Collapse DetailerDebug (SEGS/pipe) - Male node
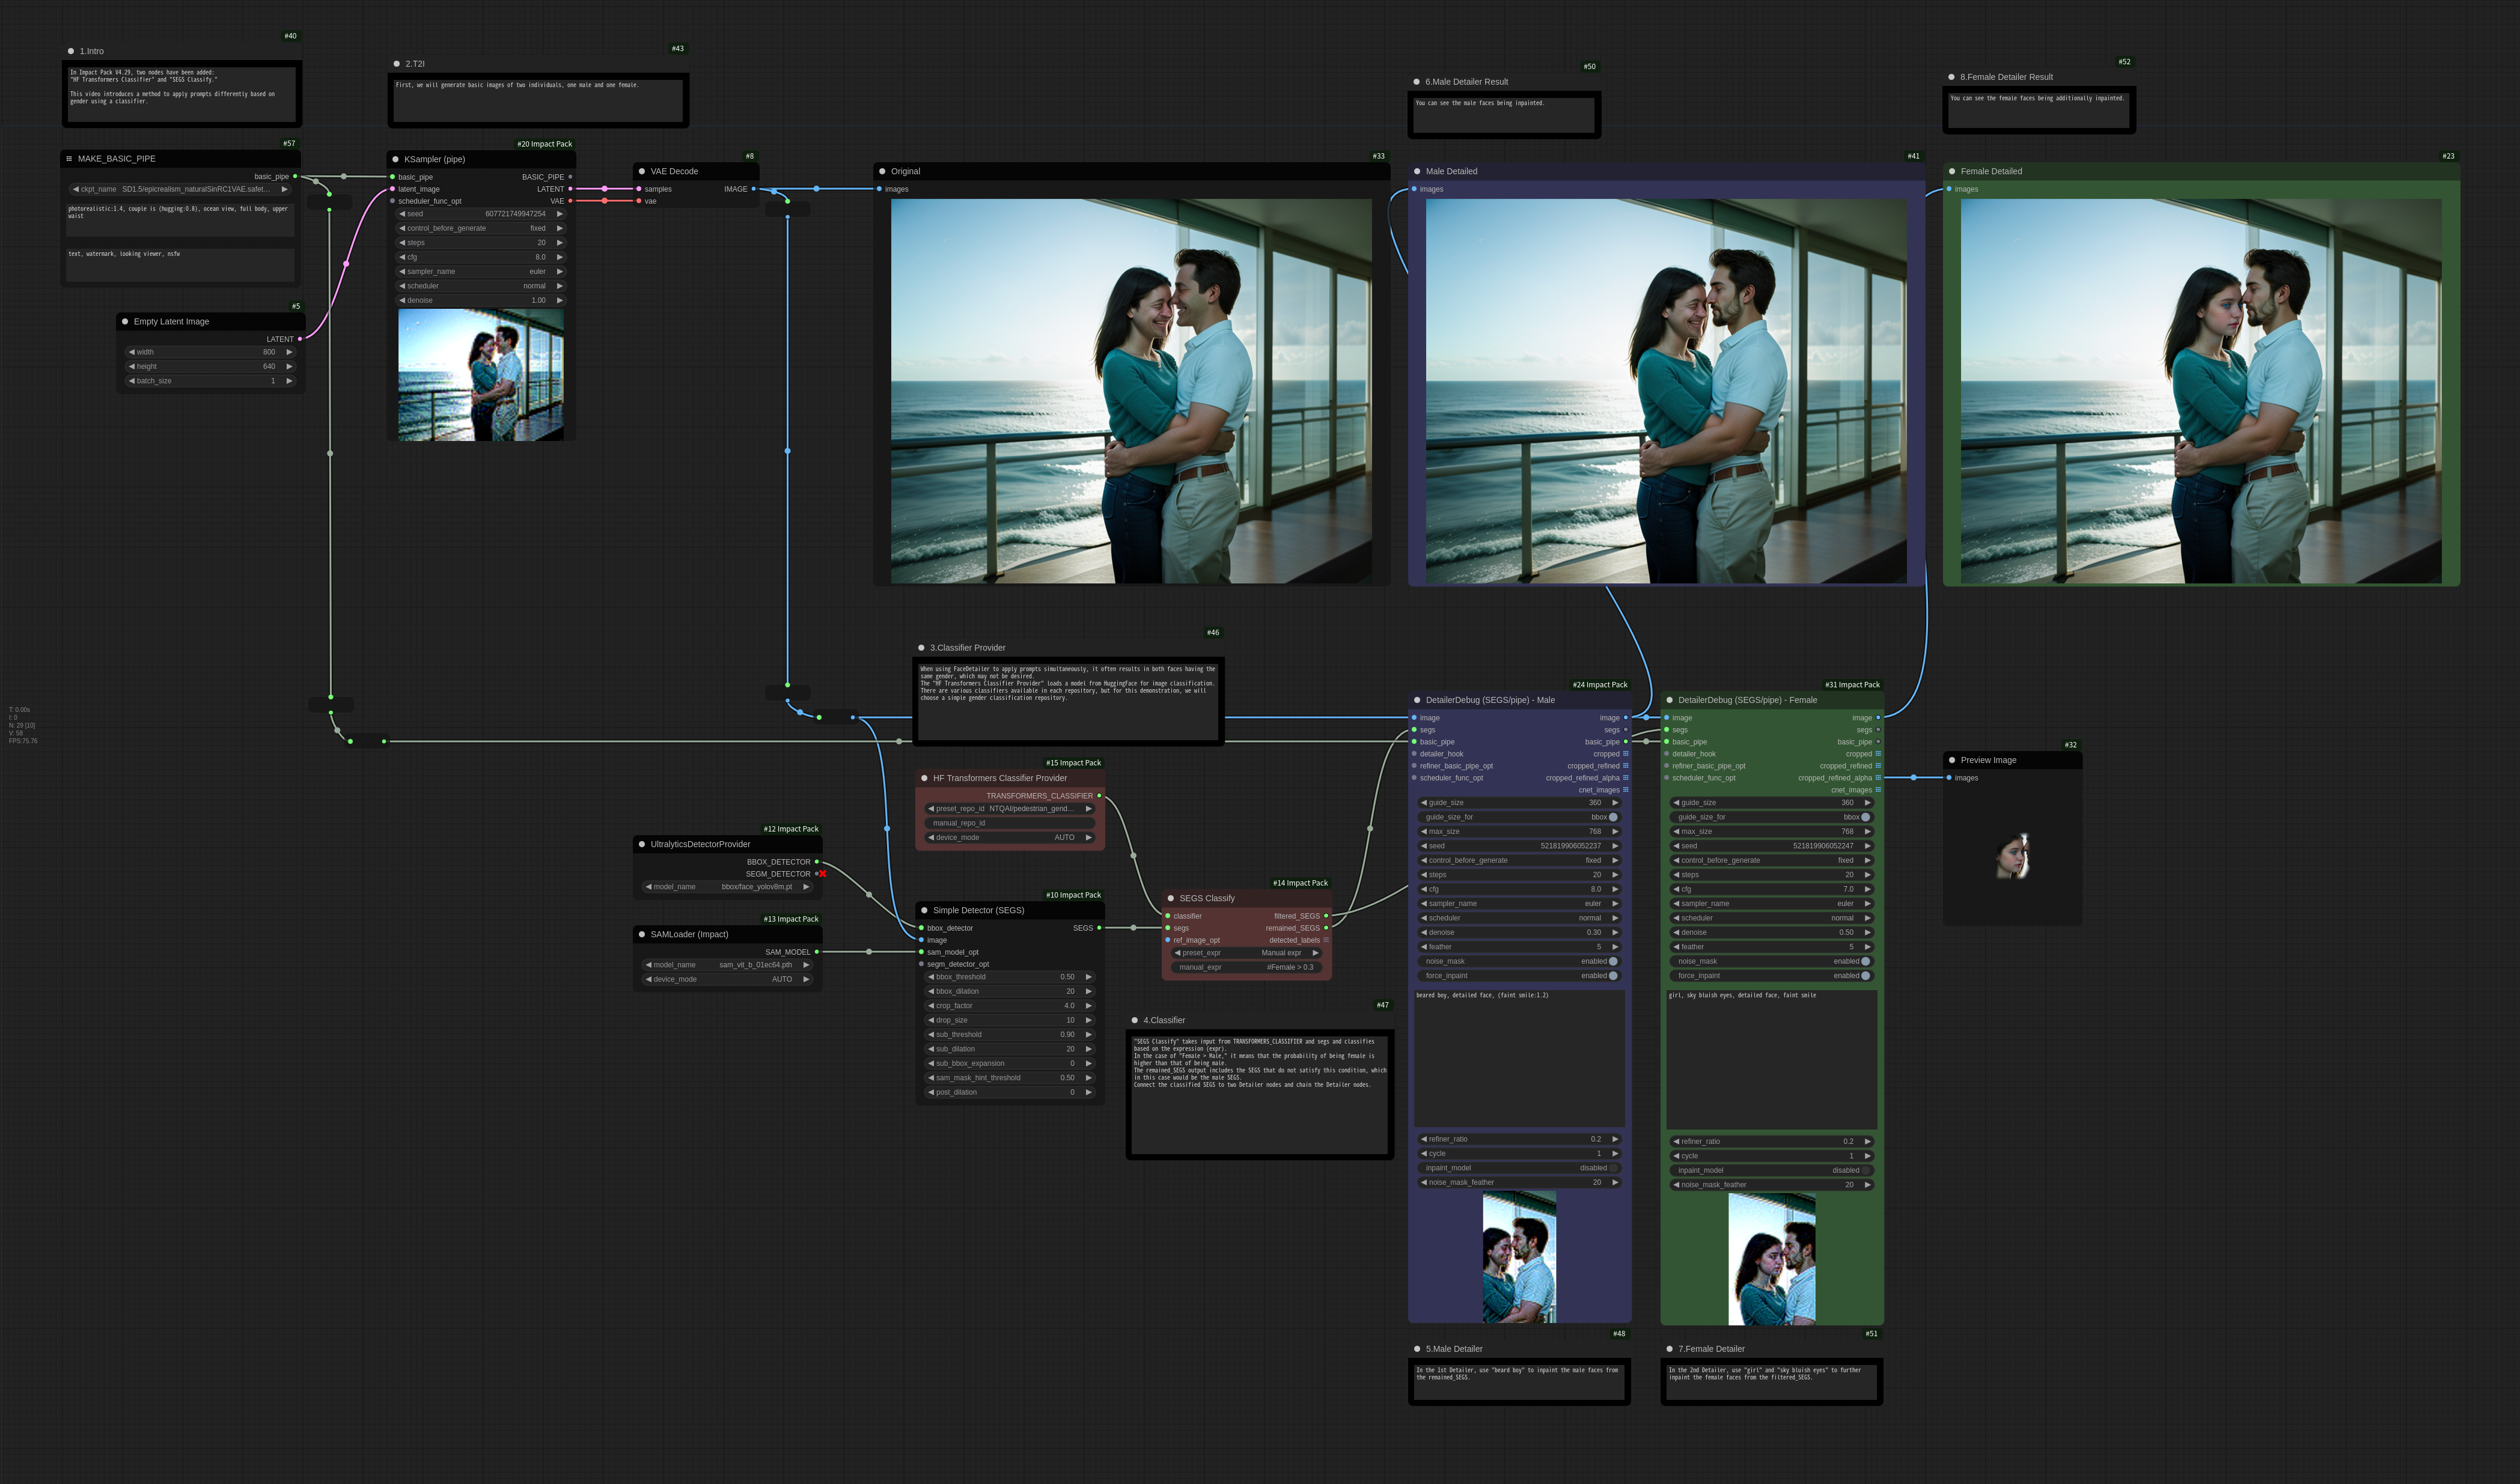The image size is (2520, 1484). 1417,700
